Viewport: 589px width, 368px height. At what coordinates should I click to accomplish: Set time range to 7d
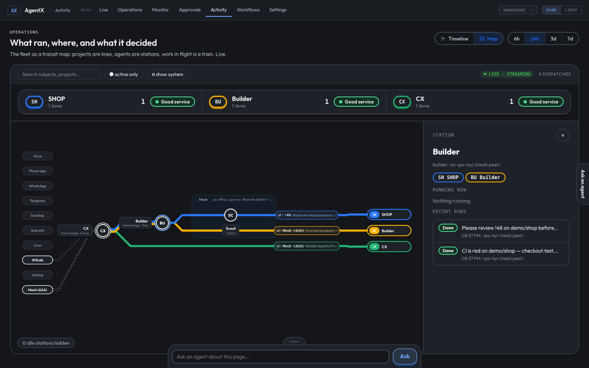pyautogui.click(x=570, y=39)
